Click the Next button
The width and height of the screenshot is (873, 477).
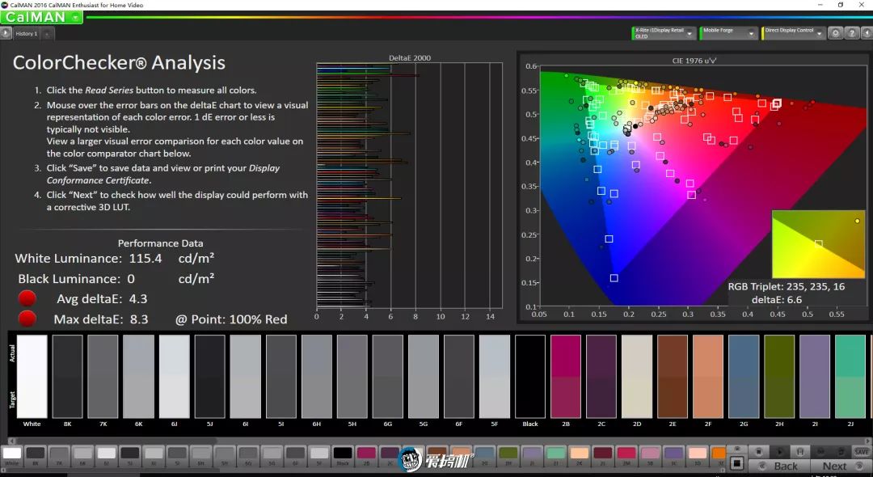coord(834,466)
